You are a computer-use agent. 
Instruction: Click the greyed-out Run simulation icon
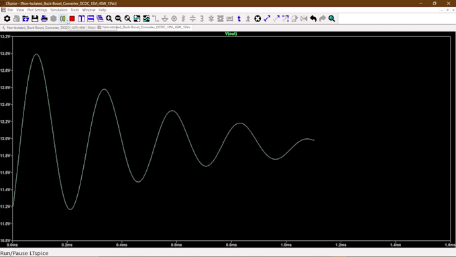point(54,19)
